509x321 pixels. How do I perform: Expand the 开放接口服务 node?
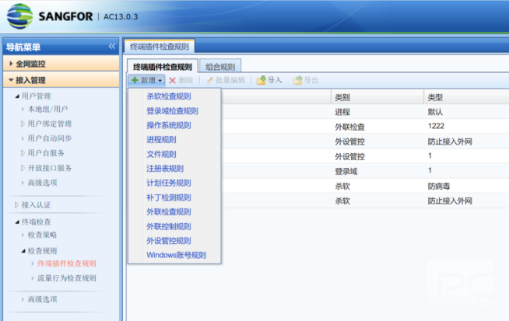coord(23,168)
